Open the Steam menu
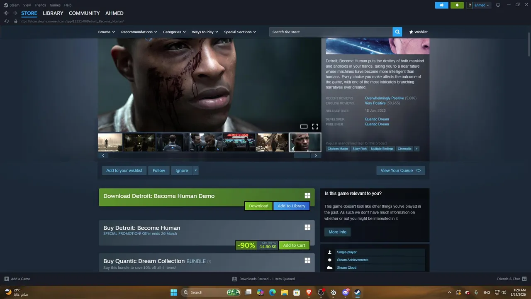The height and width of the screenshot is (299, 531). coord(15,5)
